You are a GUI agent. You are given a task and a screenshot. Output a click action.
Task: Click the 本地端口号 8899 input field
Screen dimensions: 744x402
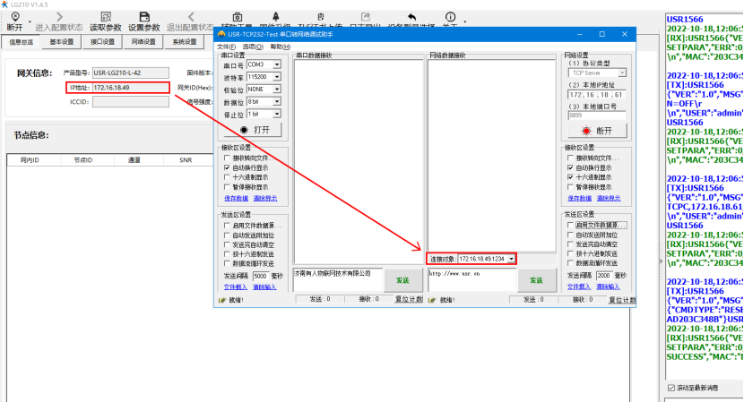tap(597, 115)
